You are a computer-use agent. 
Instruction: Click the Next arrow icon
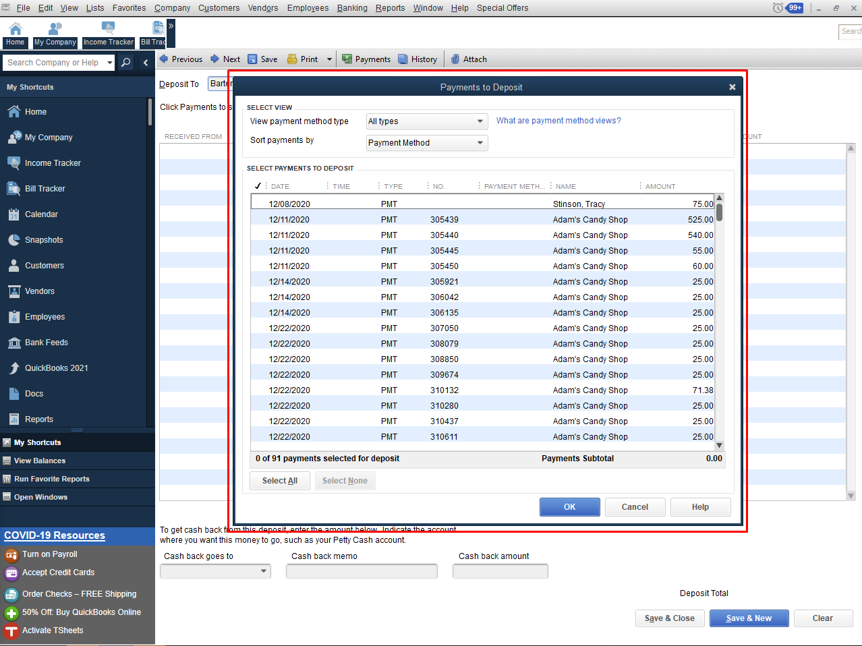(x=214, y=59)
